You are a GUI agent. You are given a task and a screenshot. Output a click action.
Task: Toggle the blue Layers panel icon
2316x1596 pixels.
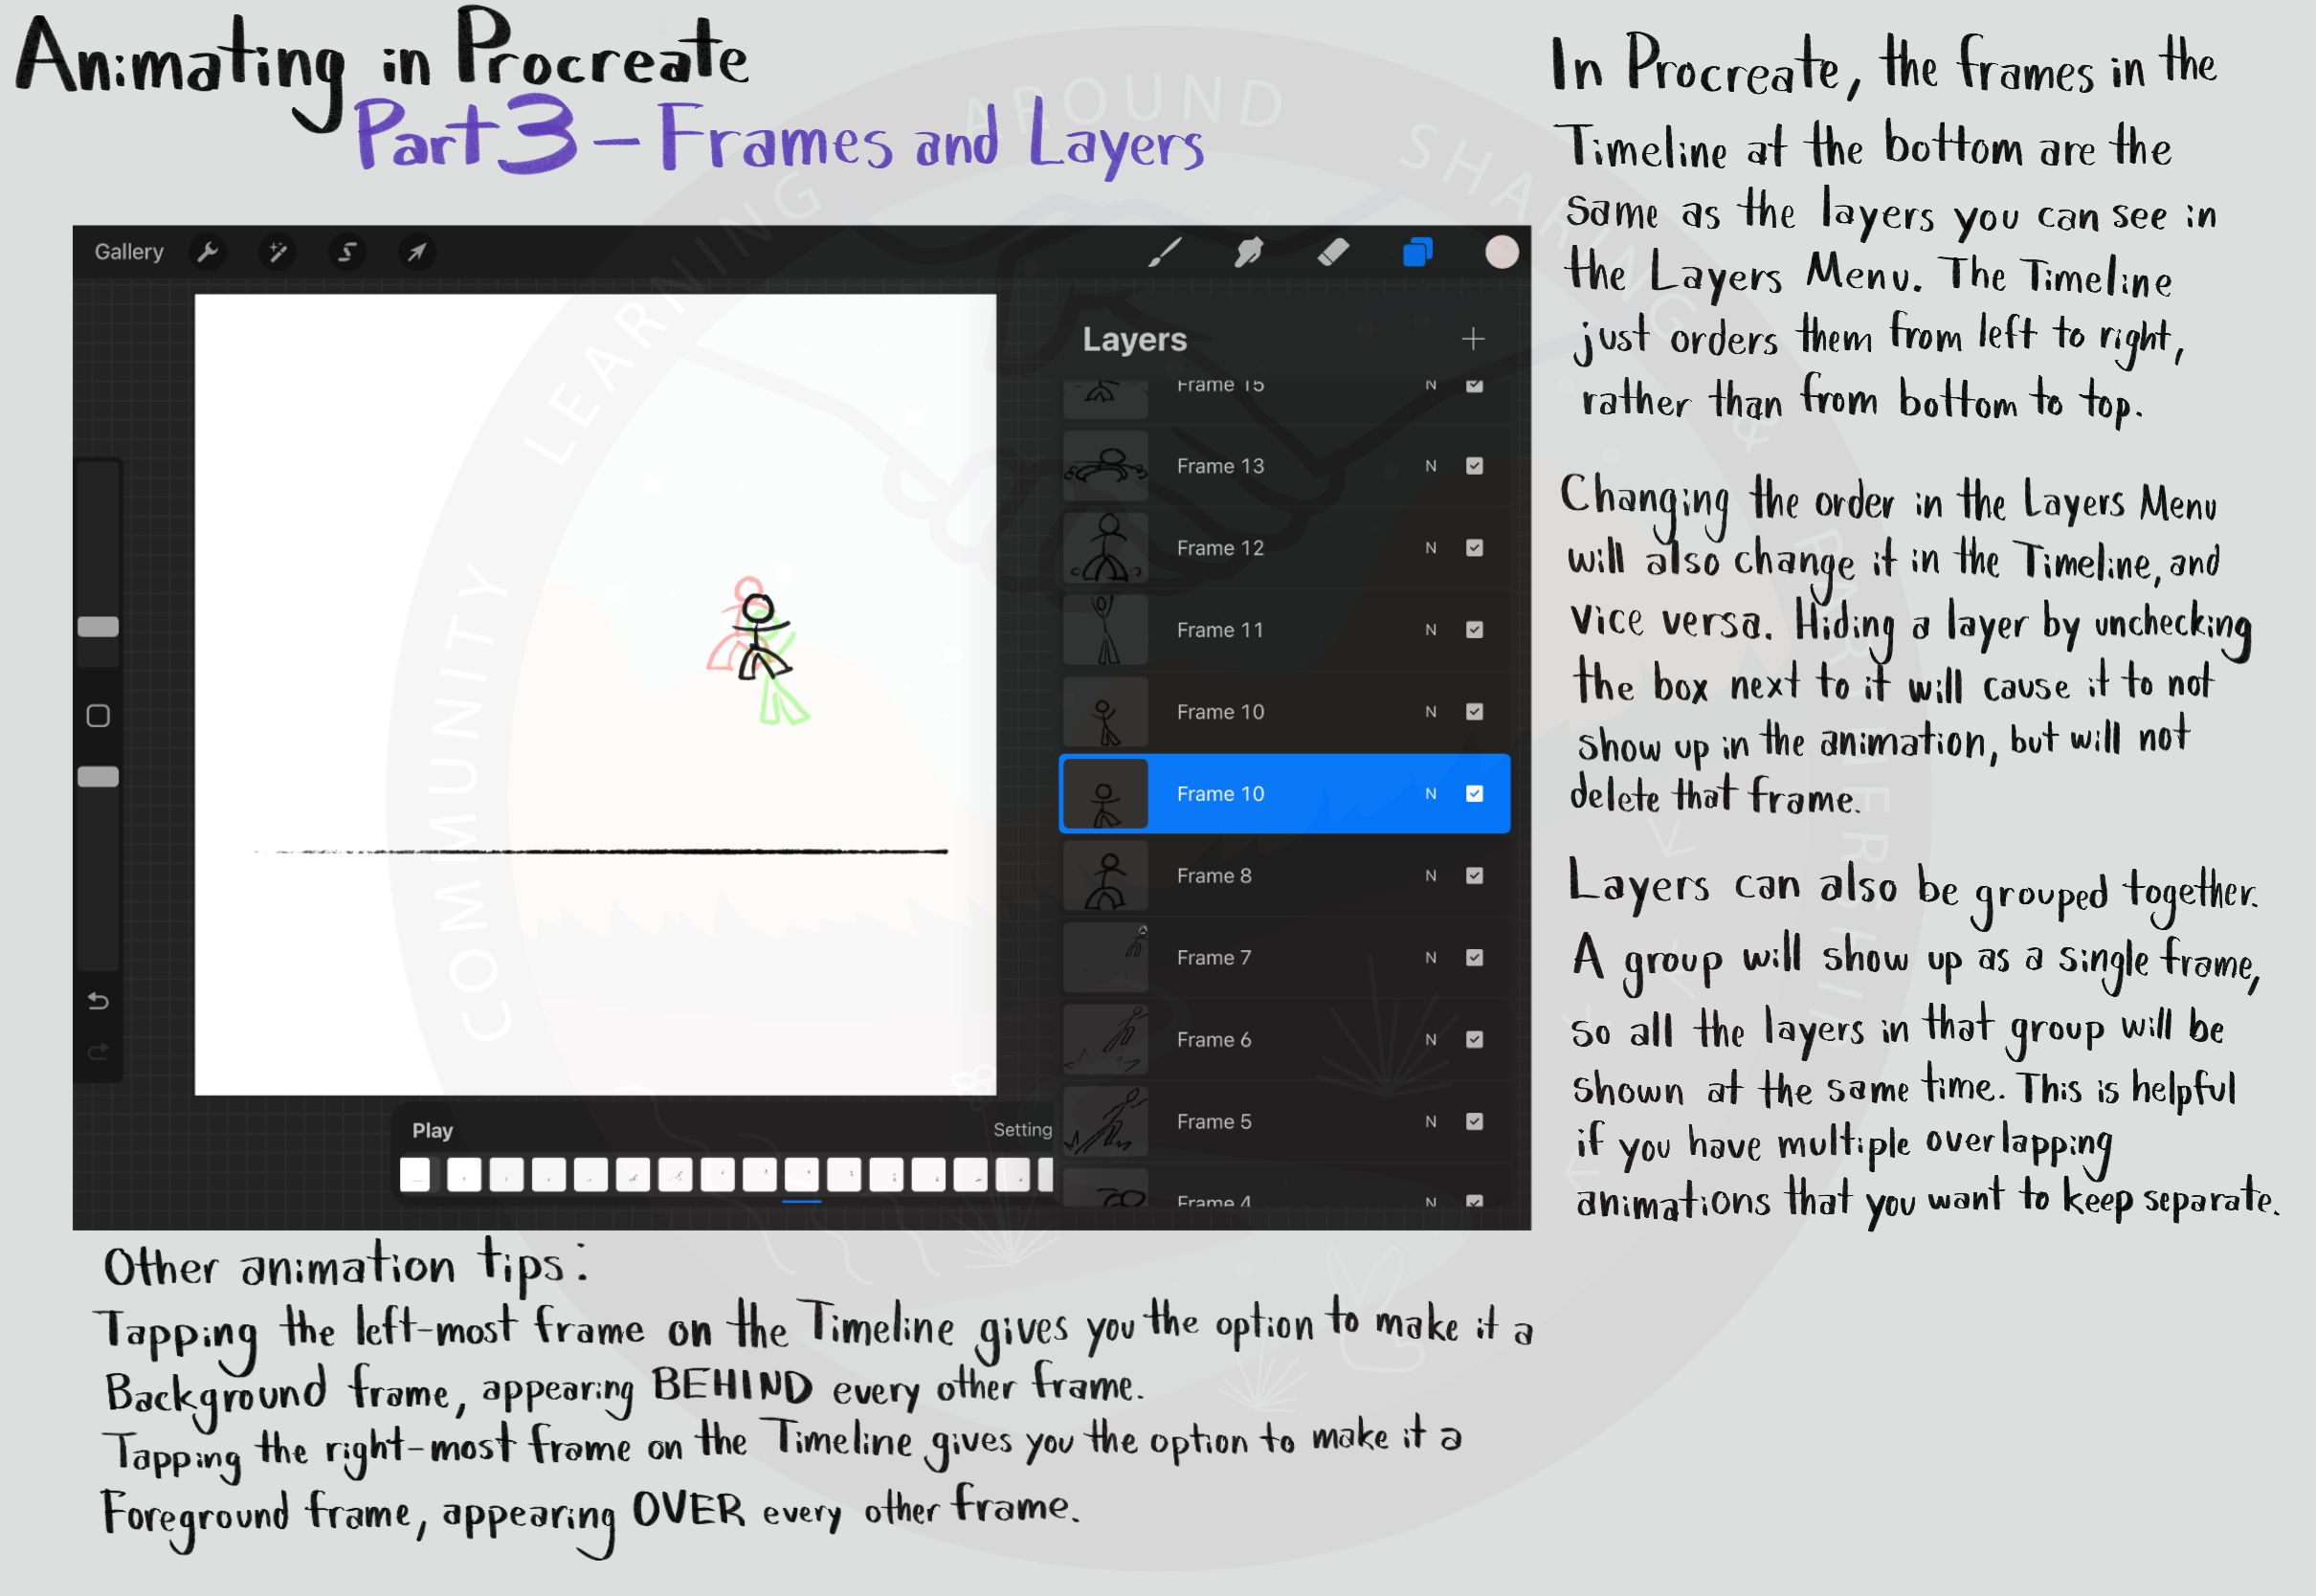point(1417,252)
